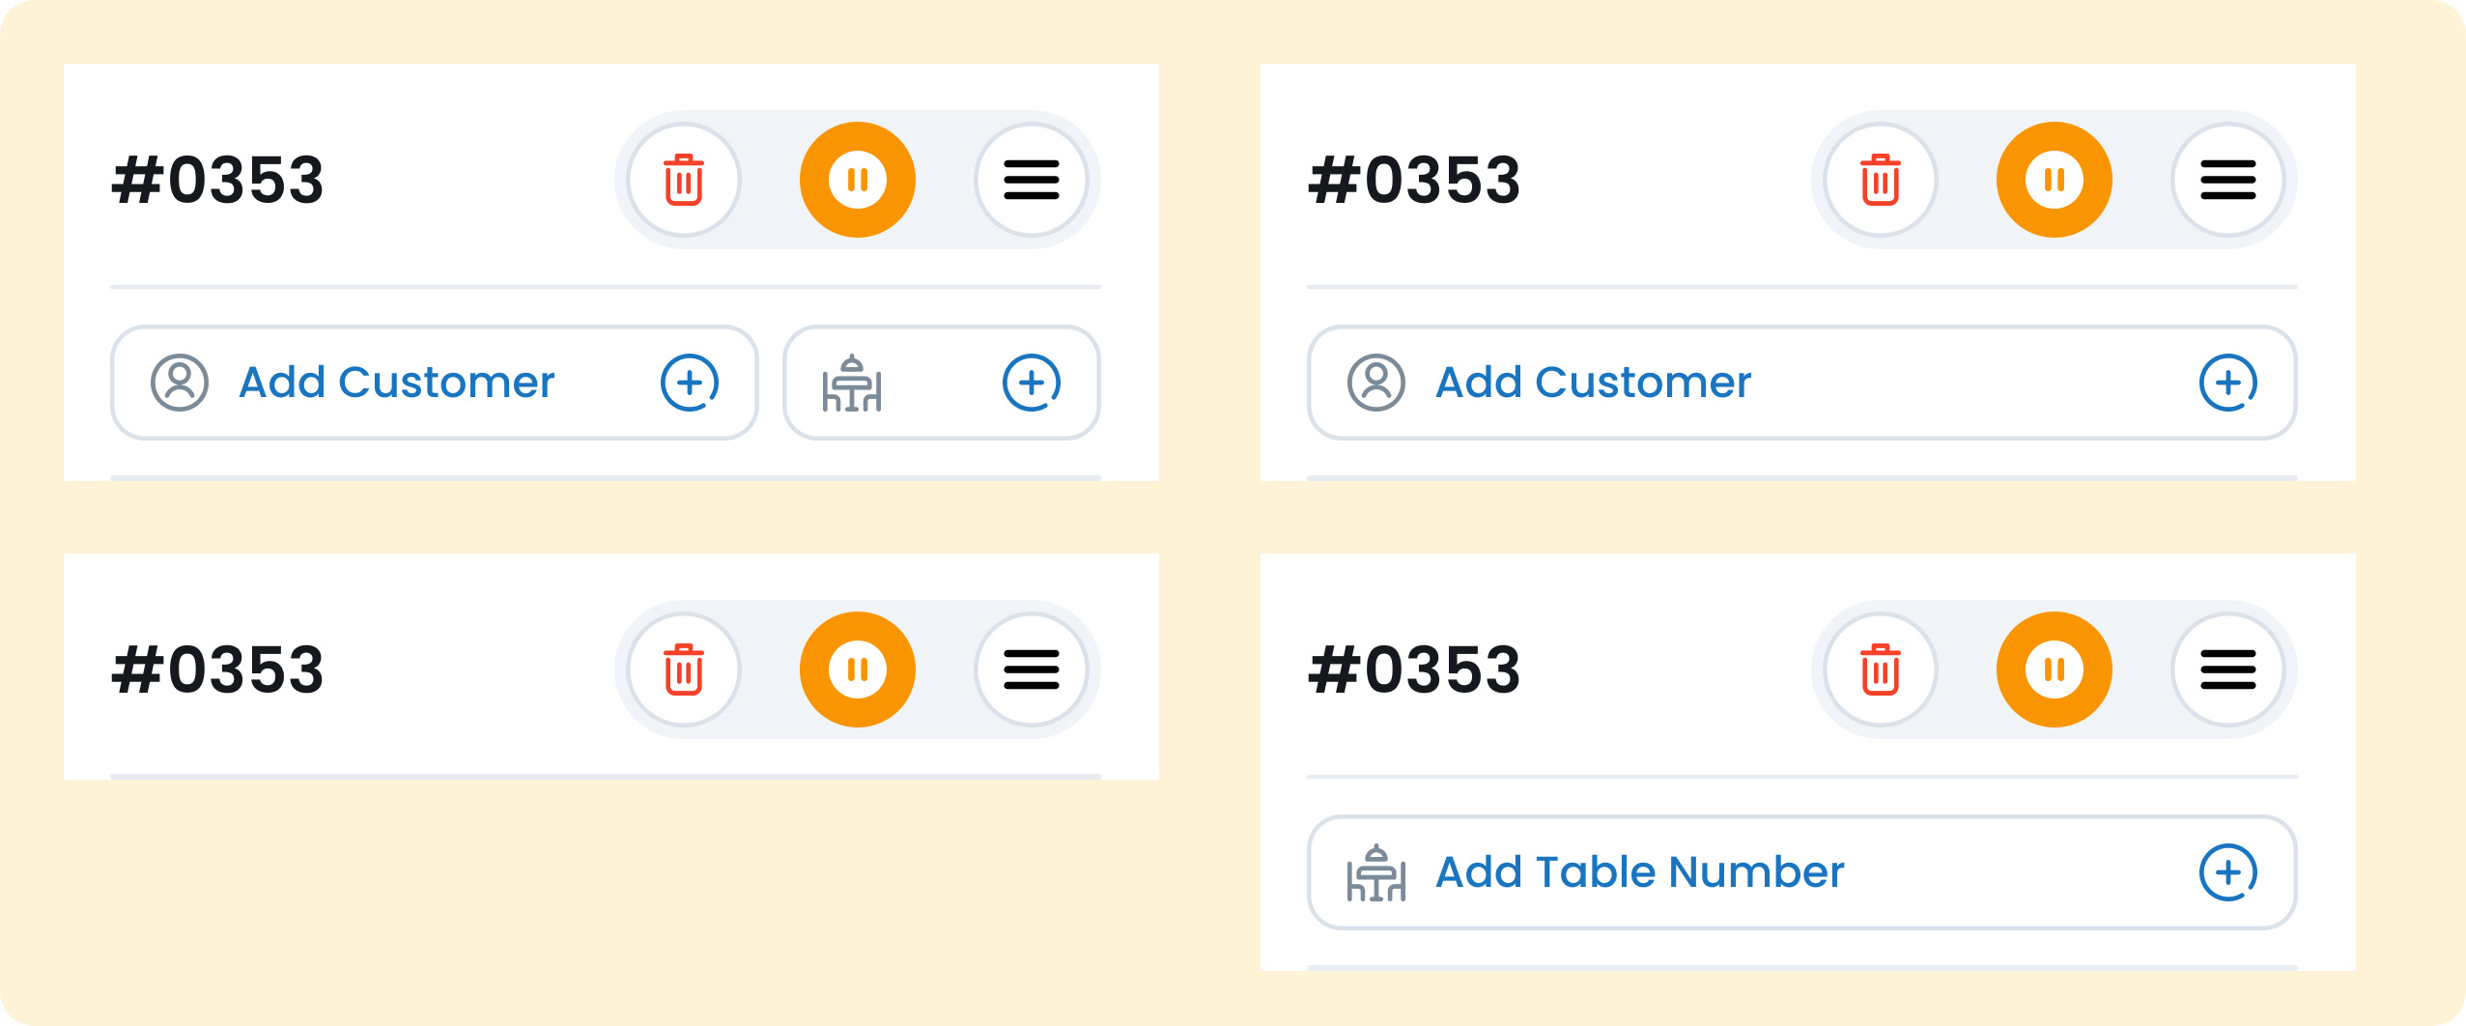Open order options via the hamburger icon, top-left card

pos(1032,180)
